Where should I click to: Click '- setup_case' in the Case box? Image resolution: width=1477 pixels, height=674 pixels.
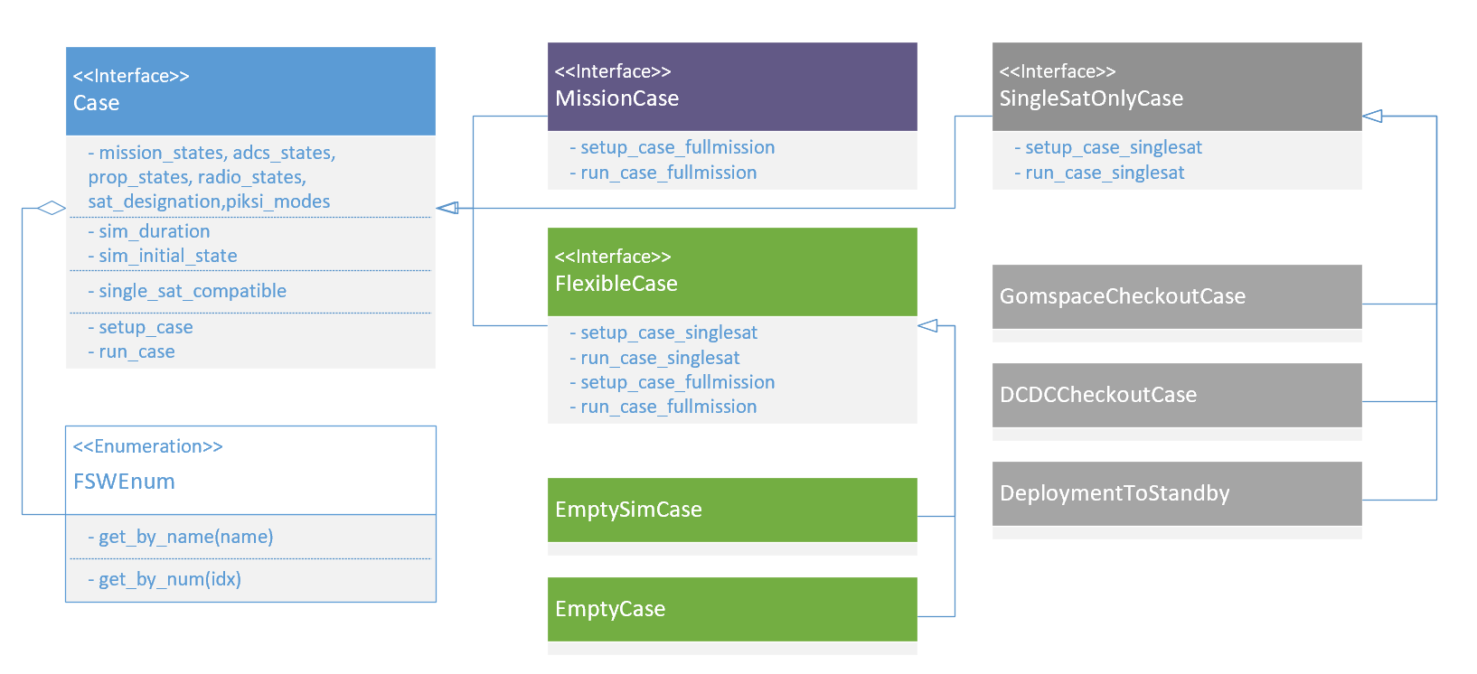point(140,327)
